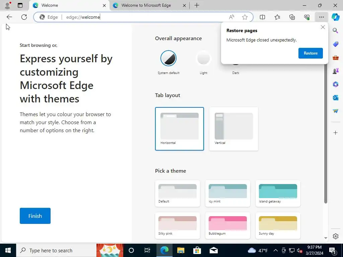Click the taskbar search box
Image resolution: width=343 pixels, height=257 pixels.
[56, 250]
